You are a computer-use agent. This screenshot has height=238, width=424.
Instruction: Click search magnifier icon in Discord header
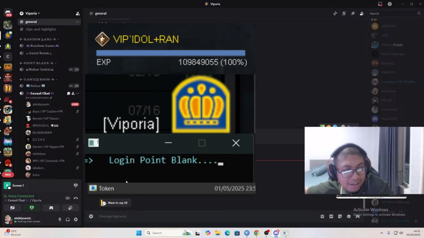pyautogui.click(x=419, y=14)
